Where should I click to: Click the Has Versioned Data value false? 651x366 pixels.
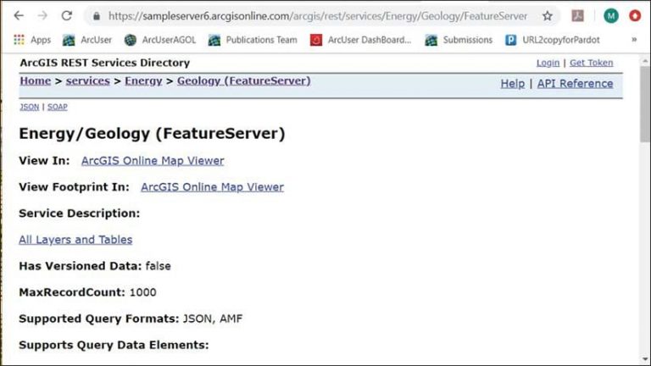point(159,266)
